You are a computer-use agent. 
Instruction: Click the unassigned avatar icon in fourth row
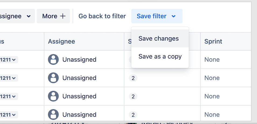click(x=53, y=115)
